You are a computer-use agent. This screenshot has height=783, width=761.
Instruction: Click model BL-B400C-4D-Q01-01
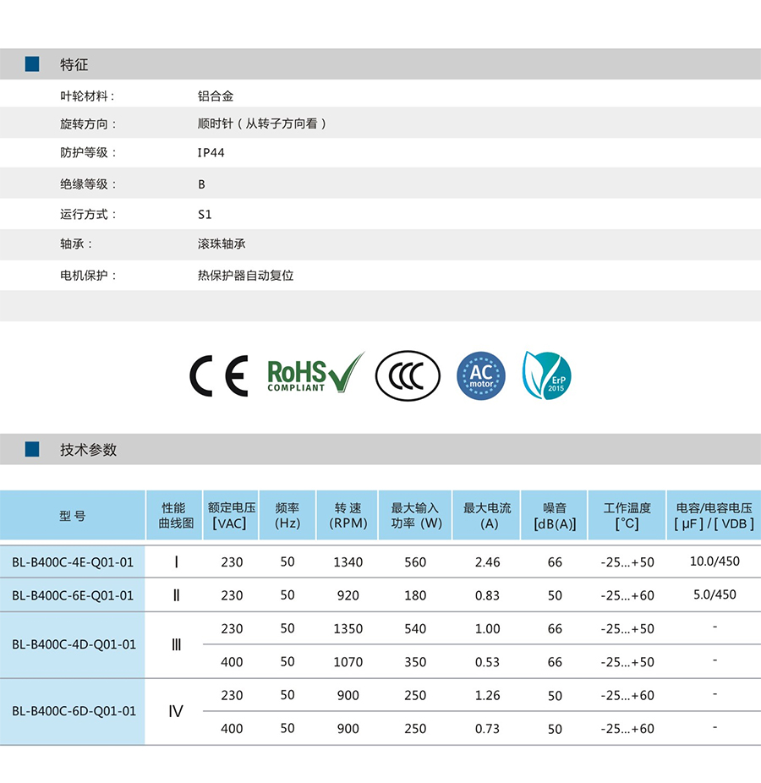pos(73,644)
